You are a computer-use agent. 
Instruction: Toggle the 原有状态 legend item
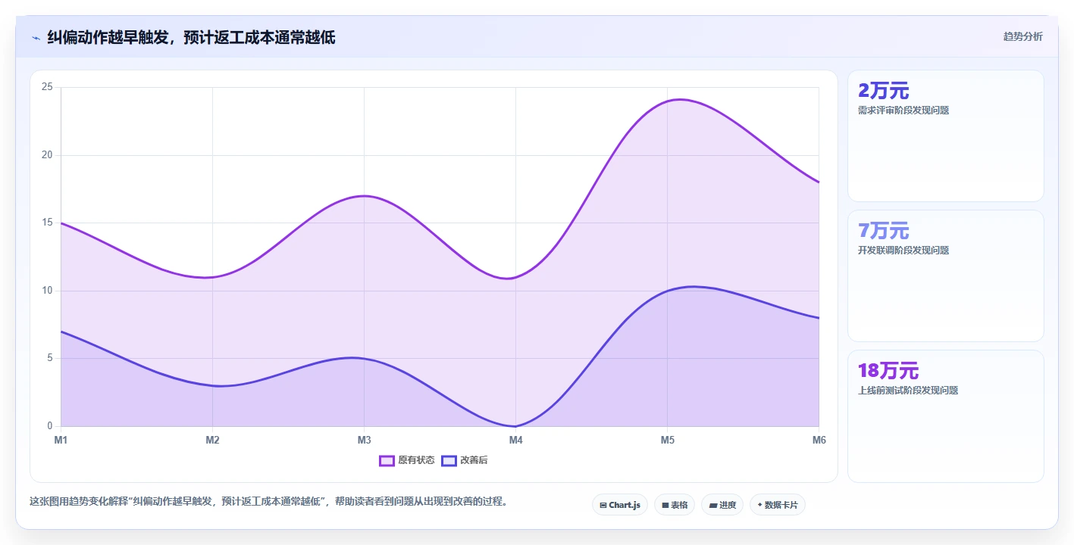point(407,460)
